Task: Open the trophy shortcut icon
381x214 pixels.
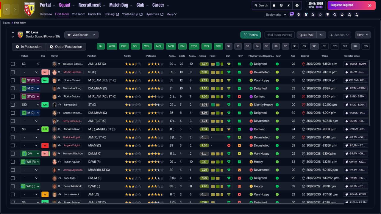Action: click(327, 15)
